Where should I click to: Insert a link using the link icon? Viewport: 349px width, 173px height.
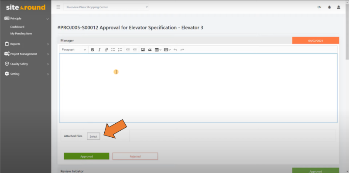point(106,50)
